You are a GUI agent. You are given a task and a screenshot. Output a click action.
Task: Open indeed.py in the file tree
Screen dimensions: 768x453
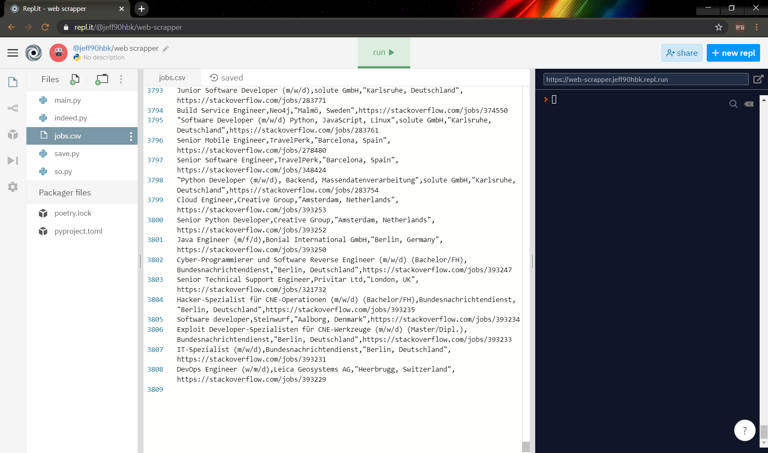(82, 118)
